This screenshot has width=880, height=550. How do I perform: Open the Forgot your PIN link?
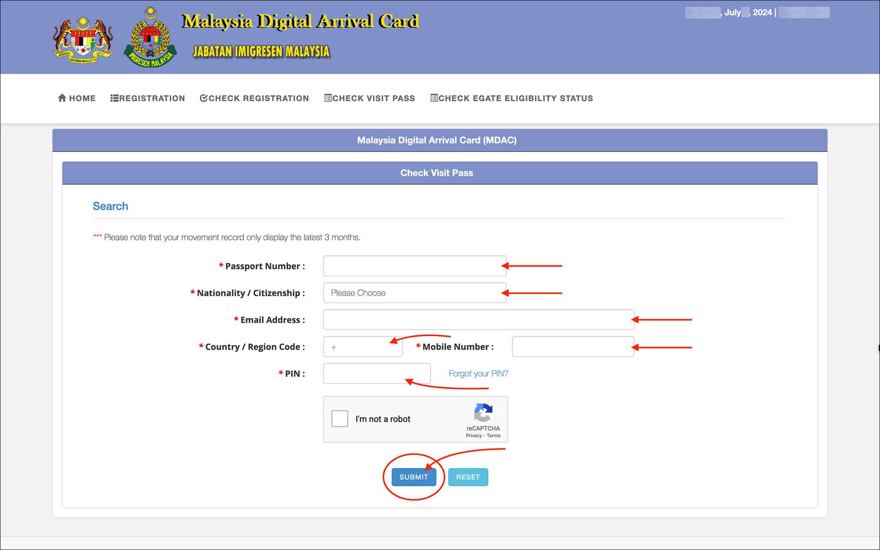tap(478, 373)
